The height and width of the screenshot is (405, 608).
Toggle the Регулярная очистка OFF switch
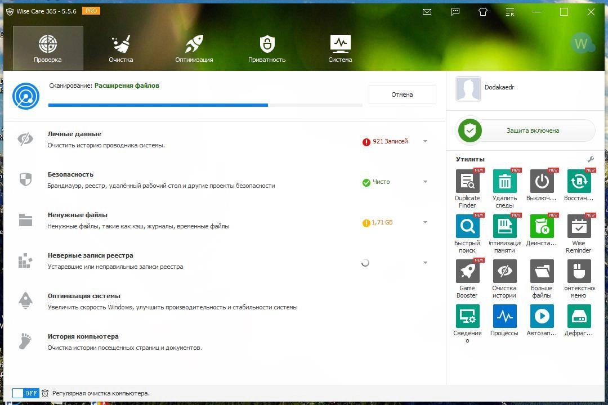coord(25,393)
